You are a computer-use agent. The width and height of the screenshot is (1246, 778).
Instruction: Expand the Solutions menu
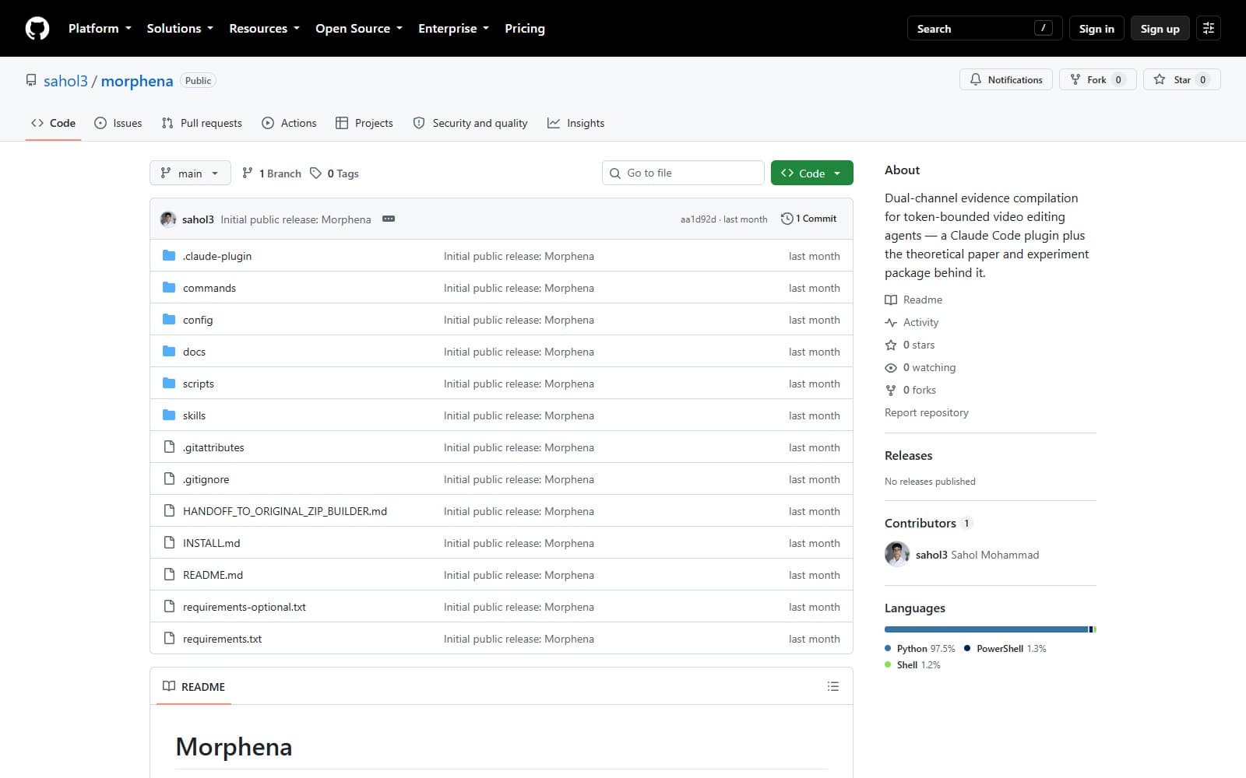click(180, 29)
